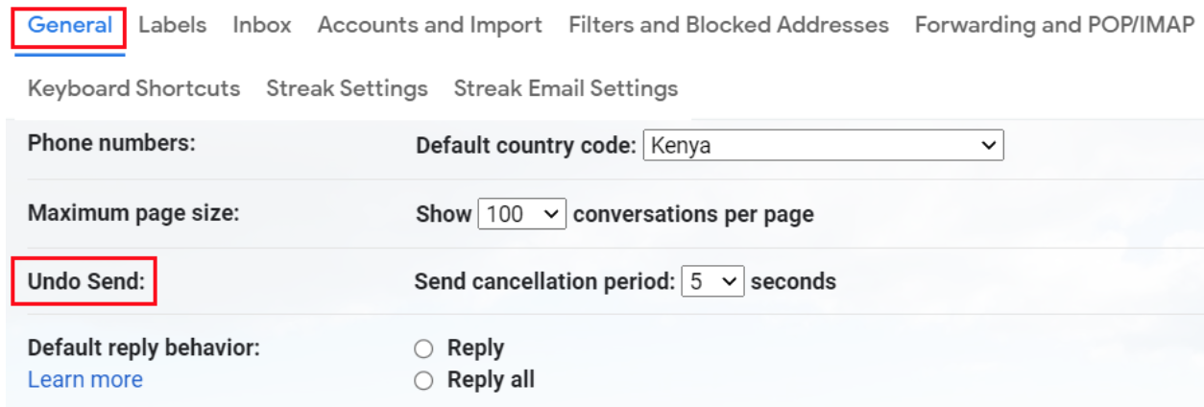This screenshot has width=1204, height=407.
Task: Switch to the Labels tab
Action: tap(172, 25)
